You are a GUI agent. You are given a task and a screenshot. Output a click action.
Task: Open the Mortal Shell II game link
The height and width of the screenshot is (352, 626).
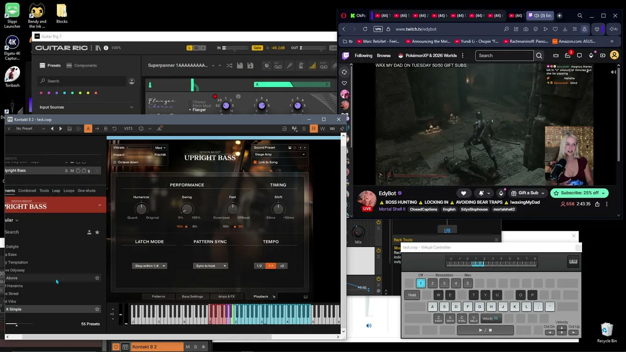pyautogui.click(x=392, y=209)
